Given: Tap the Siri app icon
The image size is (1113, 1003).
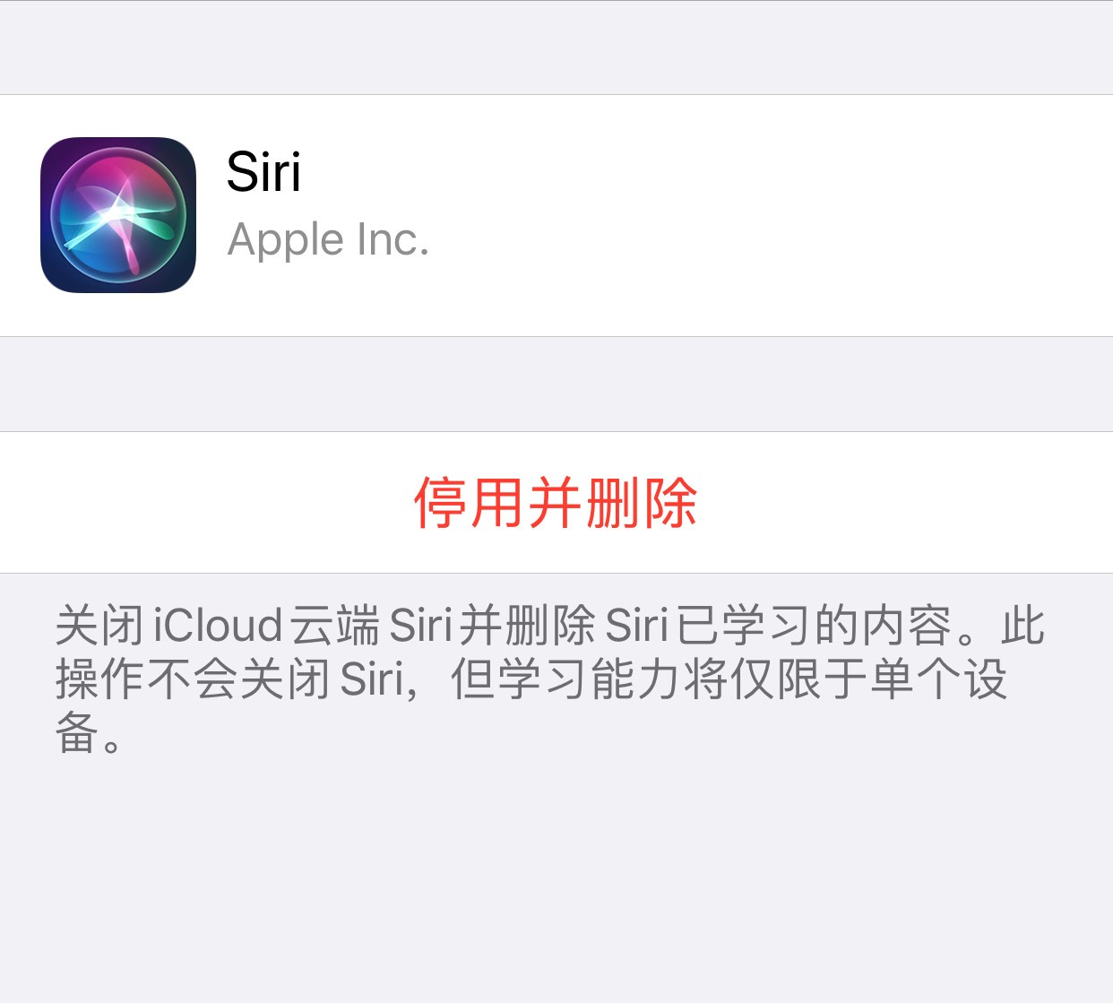Looking at the screenshot, I should point(118,215).
